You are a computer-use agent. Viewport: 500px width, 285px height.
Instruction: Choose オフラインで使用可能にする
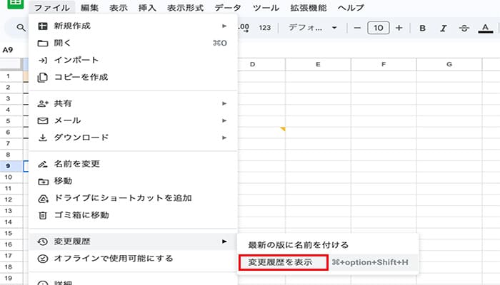point(134,259)
